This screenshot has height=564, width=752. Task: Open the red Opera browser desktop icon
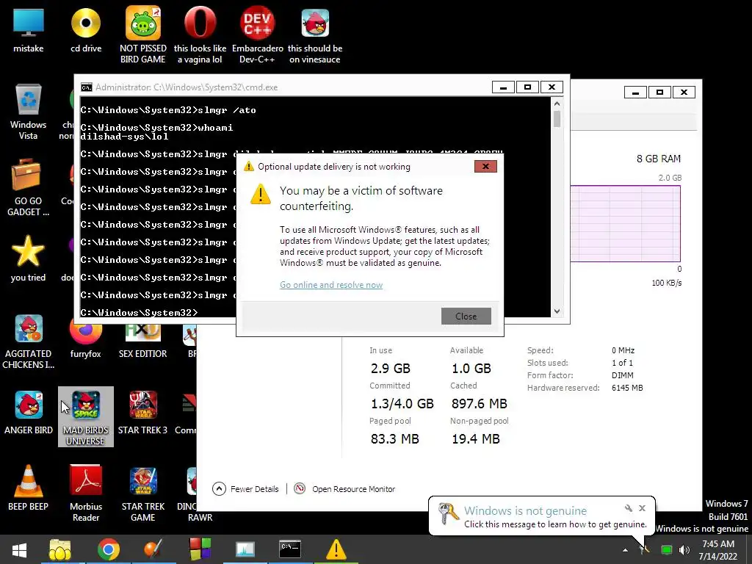[x=200, y=35]
